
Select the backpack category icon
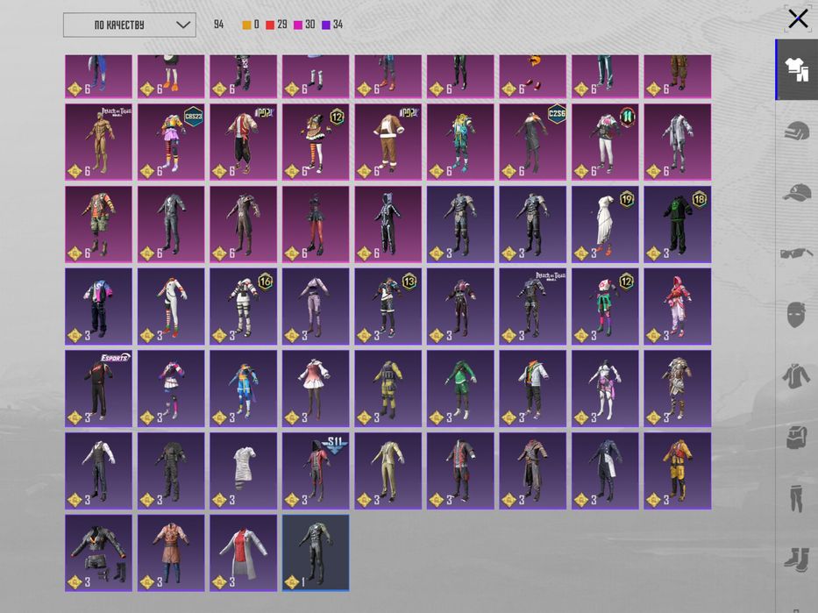pyautogui.click(x=797, y=438)
